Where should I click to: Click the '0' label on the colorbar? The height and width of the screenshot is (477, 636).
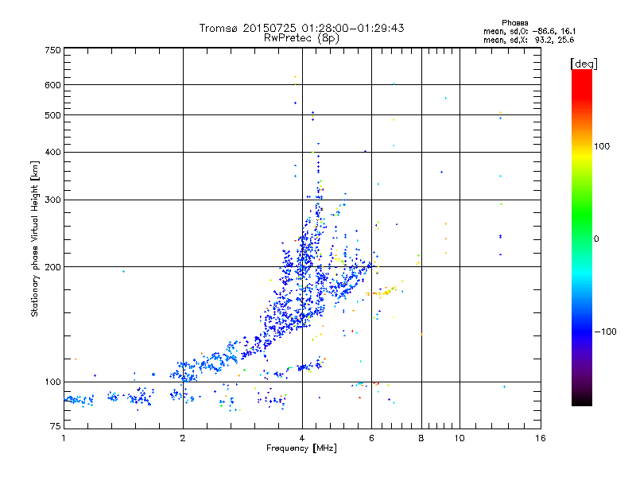tap(596, 239)
